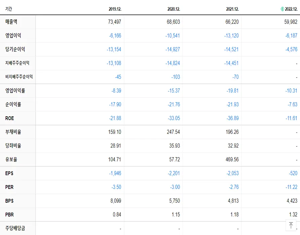This screenshot has width=300, height=235.
Task: Select ROE value -21.88
Action: pos(115,118)
